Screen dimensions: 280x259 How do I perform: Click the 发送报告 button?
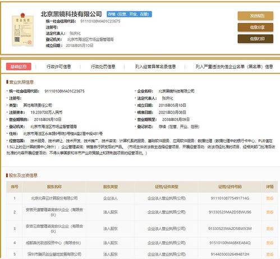(x=255, y=16)
